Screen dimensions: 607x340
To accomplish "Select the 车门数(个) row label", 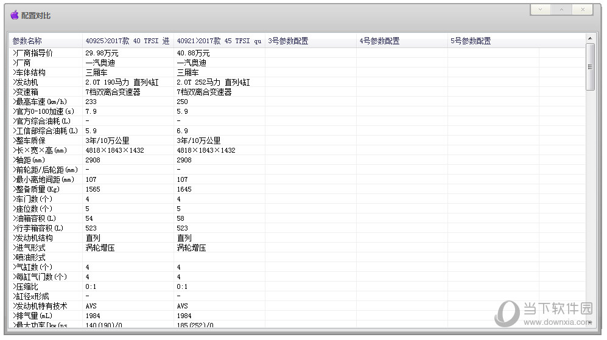I will (32, 199).
